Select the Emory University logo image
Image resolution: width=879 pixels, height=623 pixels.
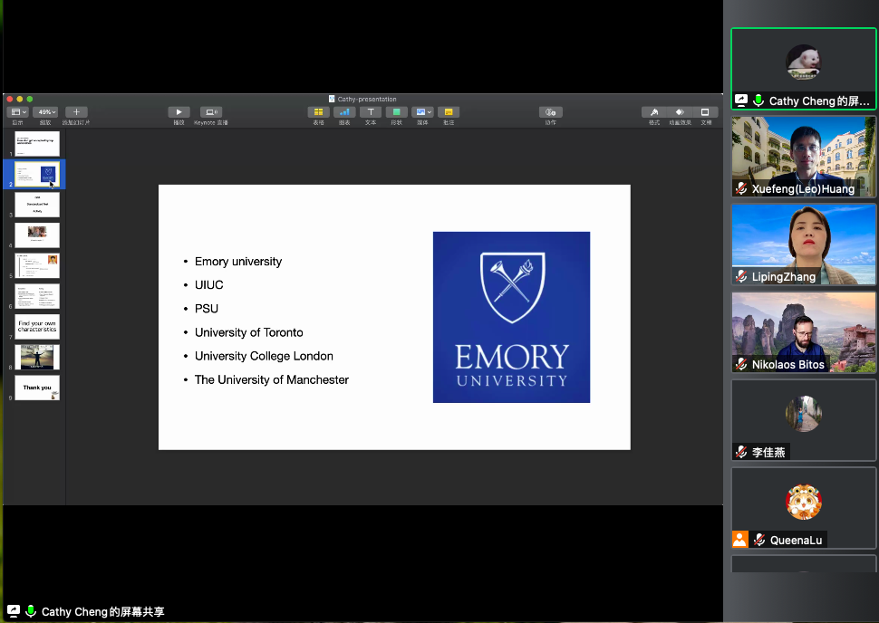(511, 317)
